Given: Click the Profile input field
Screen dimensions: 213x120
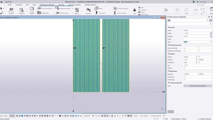Looking at the screenshot, I should [x=197, y=33].
